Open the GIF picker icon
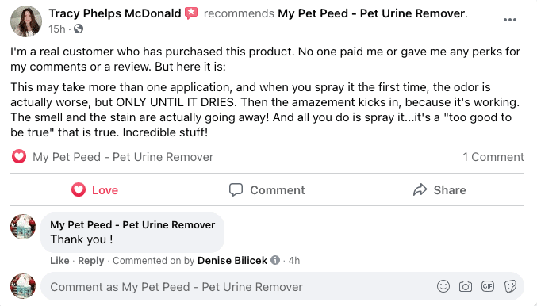 click(x=488, y=286)
